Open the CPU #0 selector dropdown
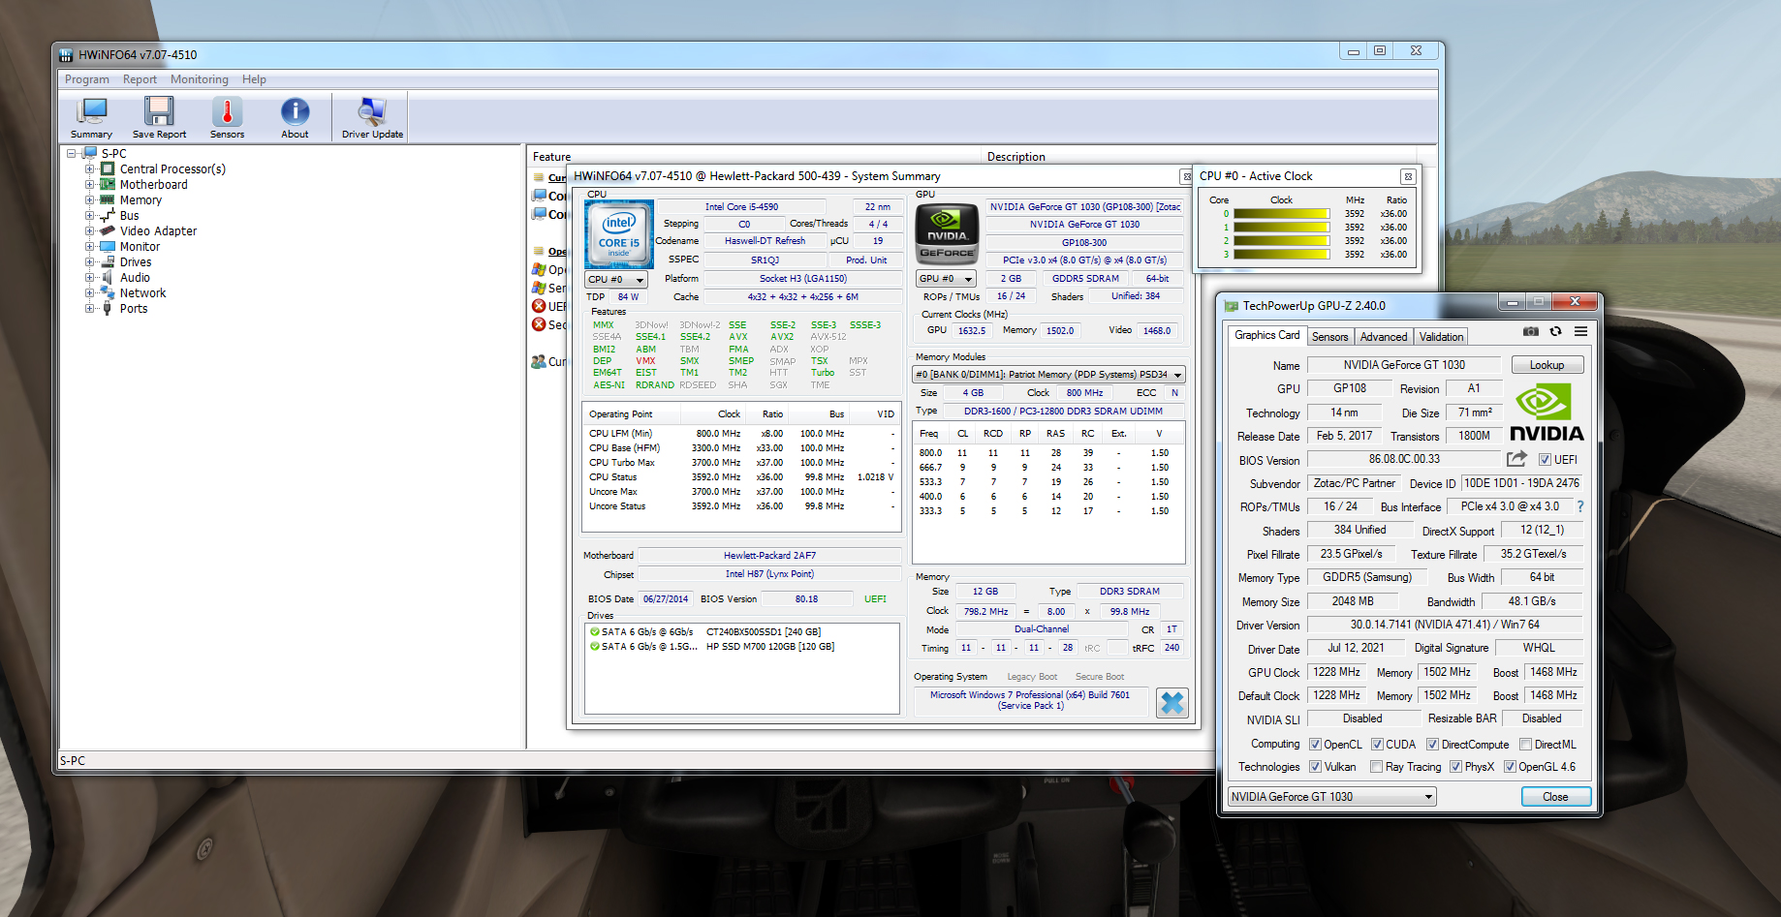The image size is (1781, 917). pyautogui.click(x=616, y=280)
